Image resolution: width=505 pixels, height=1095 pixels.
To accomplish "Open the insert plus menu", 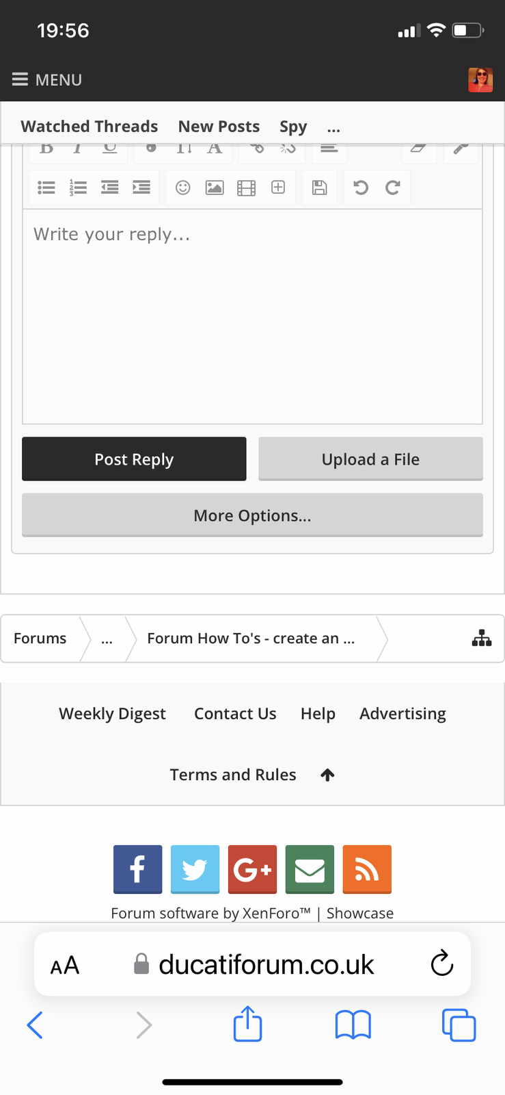I will (278, 188).
